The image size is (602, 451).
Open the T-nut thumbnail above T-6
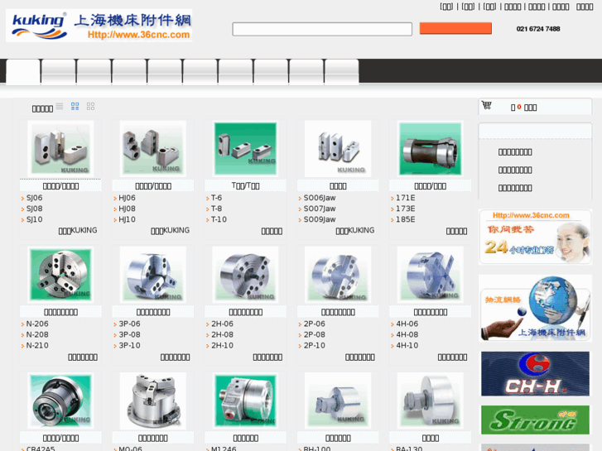245,149
